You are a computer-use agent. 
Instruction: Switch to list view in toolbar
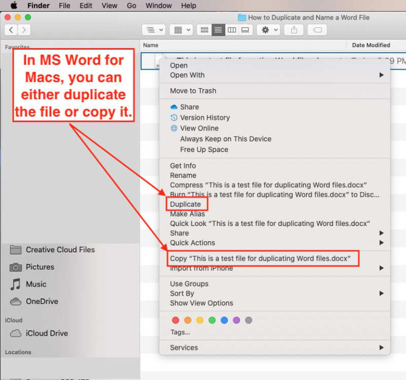218,30
